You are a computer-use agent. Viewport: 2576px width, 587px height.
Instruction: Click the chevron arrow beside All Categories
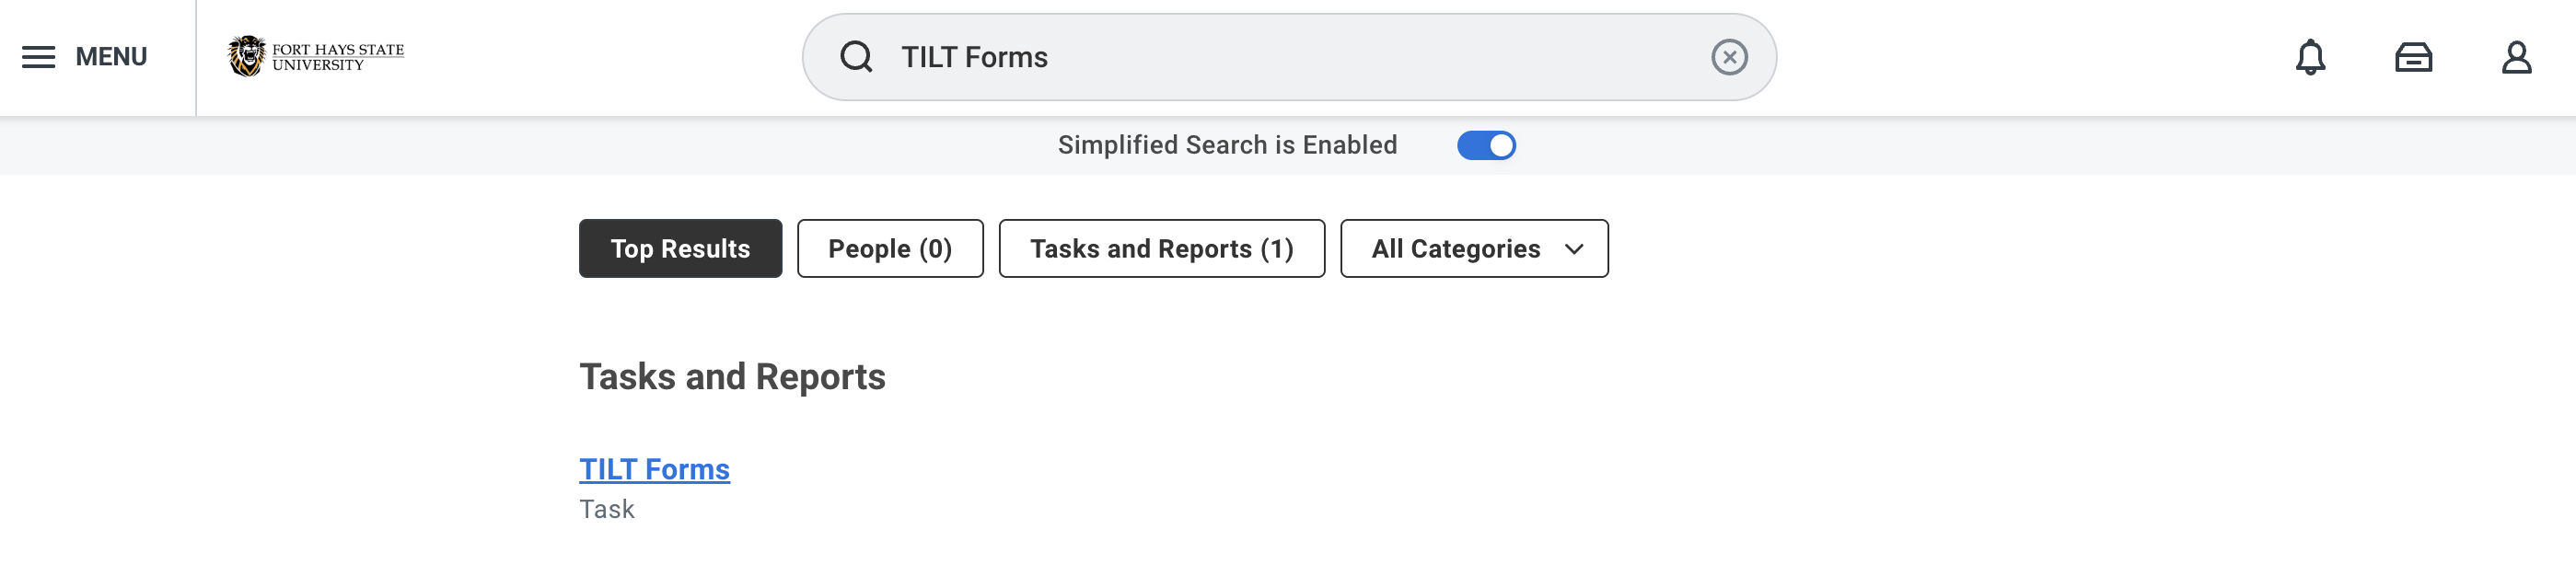tap(1574, 249)
